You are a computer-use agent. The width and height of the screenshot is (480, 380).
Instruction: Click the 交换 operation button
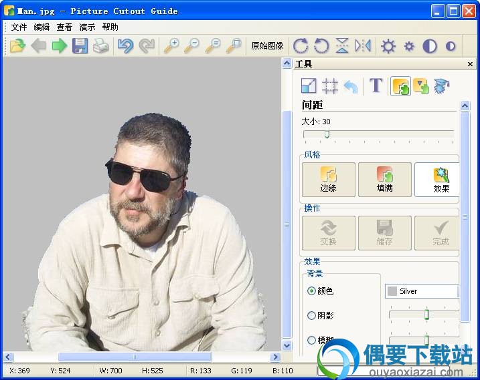click(329, 233)
